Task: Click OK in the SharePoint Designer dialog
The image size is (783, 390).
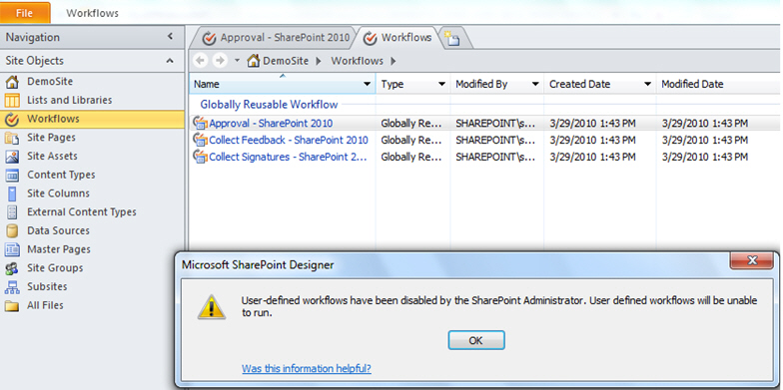Action: pos(475,341)
